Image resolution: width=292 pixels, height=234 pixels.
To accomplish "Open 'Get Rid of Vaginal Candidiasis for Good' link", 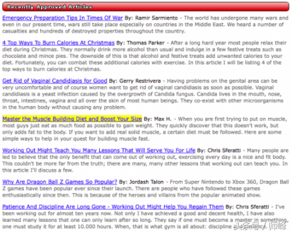I will [x=55, y=81].
